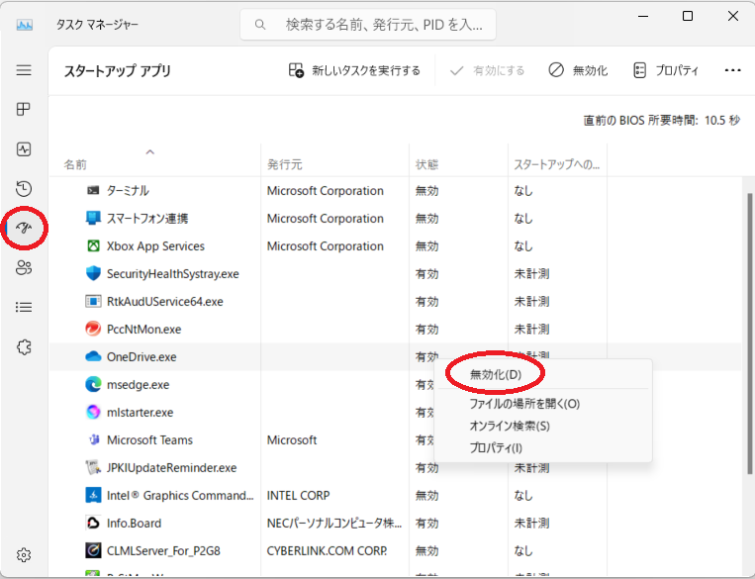The height and width of the screenshot is (579, 755).
Task: Open プロパティ from the toolbar
Action: pyautogui.click(x=665, y=71)
